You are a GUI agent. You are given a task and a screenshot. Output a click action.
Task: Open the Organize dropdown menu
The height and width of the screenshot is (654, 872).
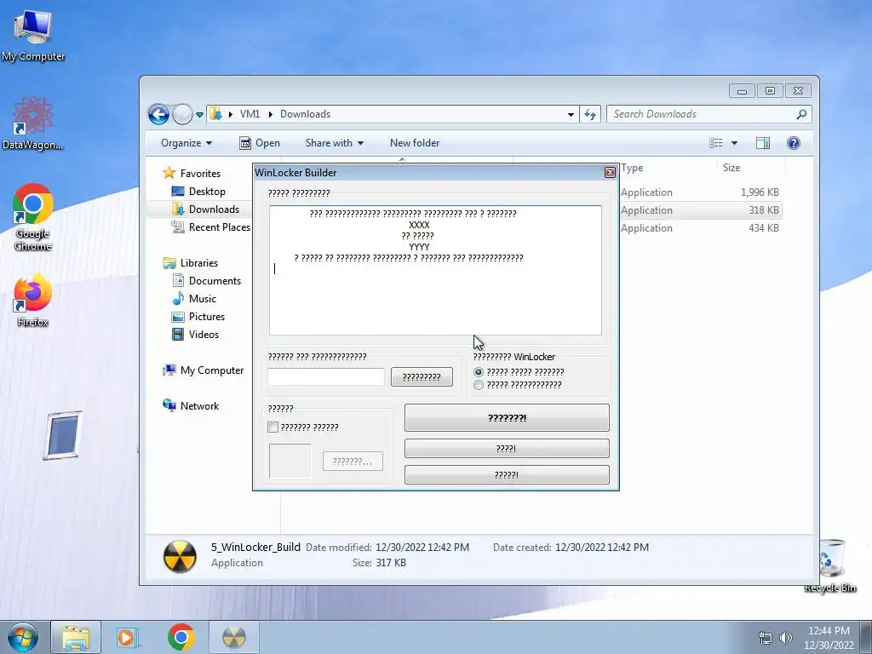186,143
